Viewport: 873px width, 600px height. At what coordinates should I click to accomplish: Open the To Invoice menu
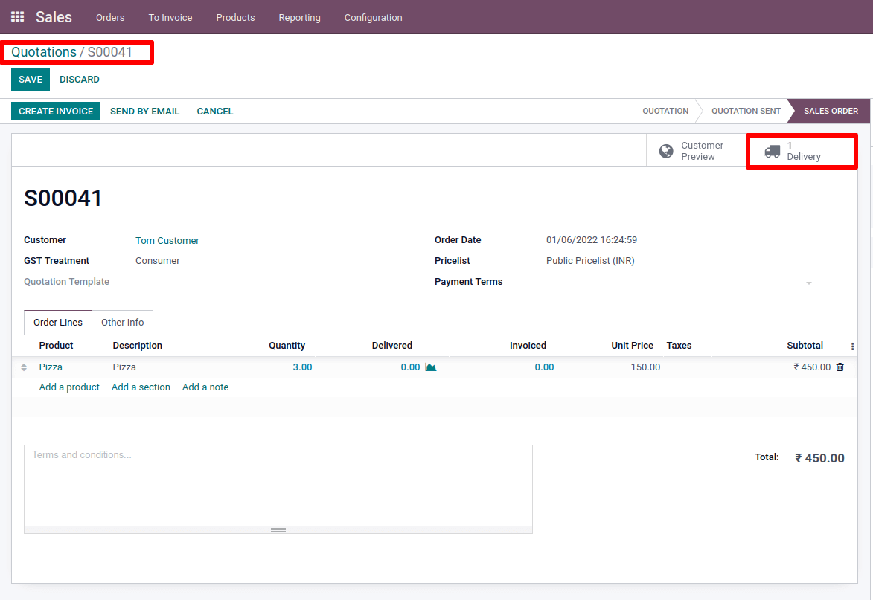[170, 17]
